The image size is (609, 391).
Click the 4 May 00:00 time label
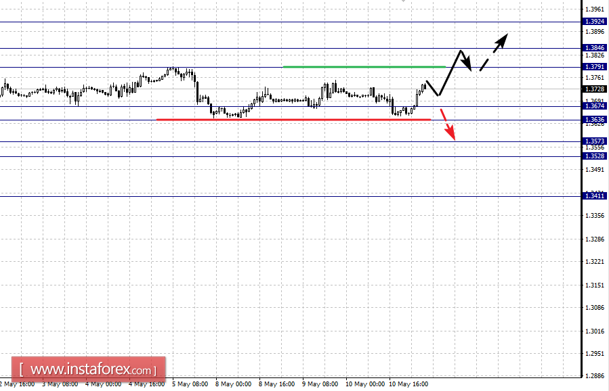tap(104, 384)
